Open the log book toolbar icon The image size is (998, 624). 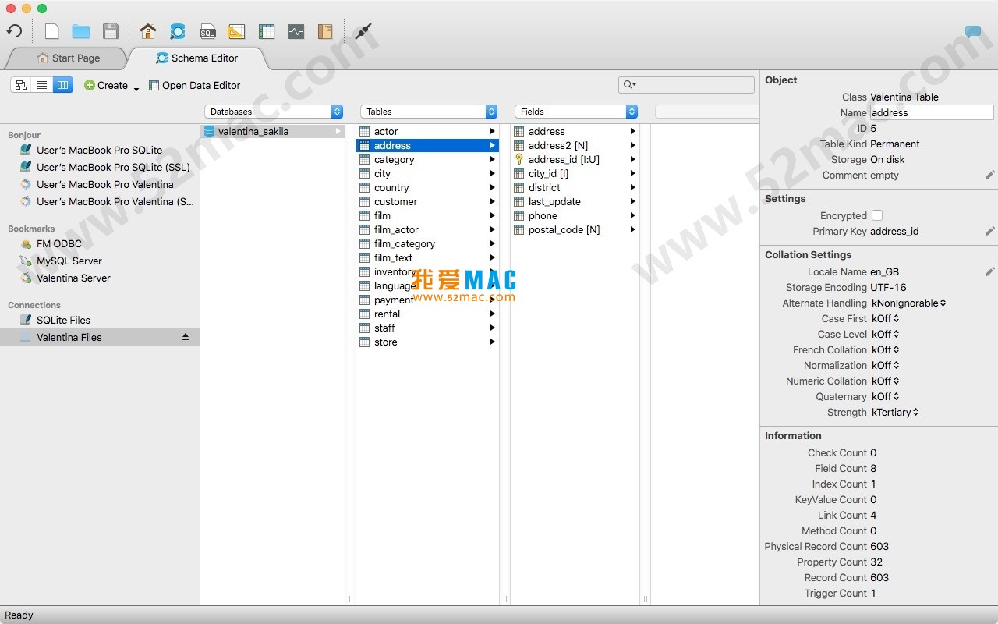[326, 31]
